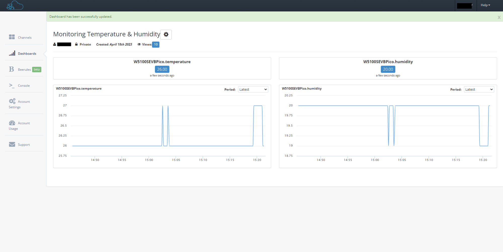Click the Dashboards bar-chart icon

12,53
